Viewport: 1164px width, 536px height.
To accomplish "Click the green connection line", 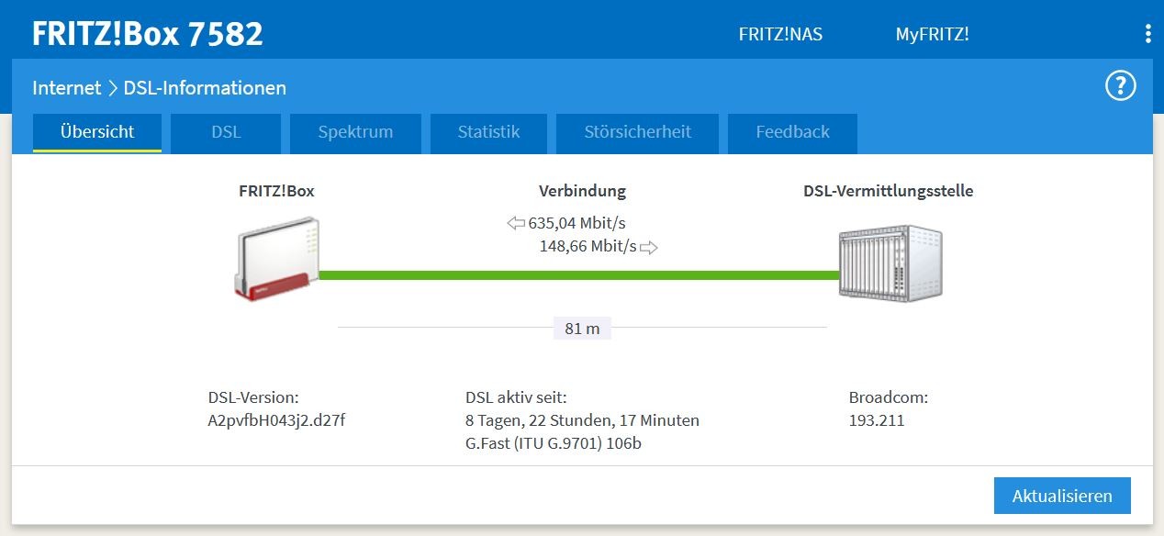I will click(578, 274).
